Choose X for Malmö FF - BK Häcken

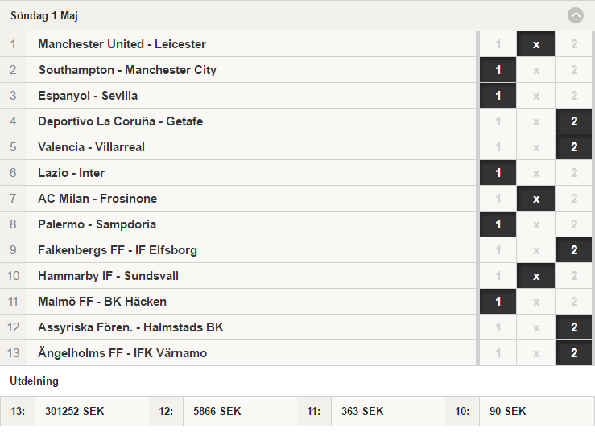(535, 302)
